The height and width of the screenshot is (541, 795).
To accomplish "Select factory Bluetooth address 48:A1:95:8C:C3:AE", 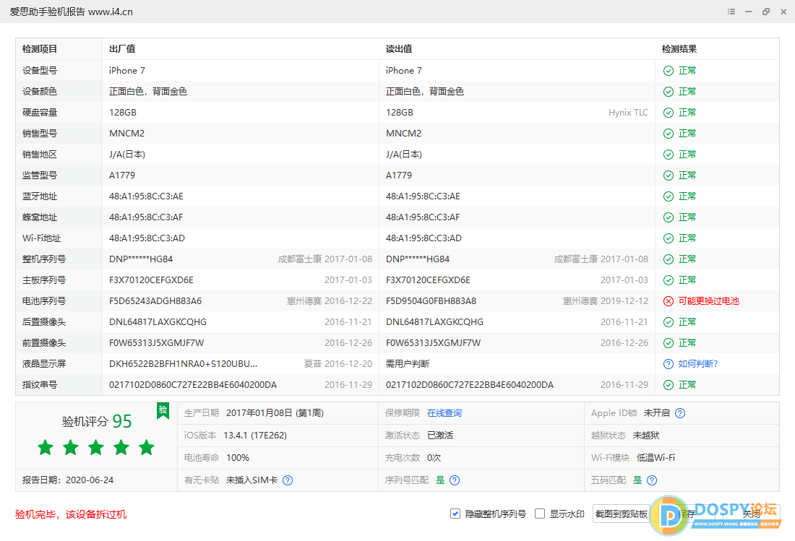I will [x=146, y=196].
